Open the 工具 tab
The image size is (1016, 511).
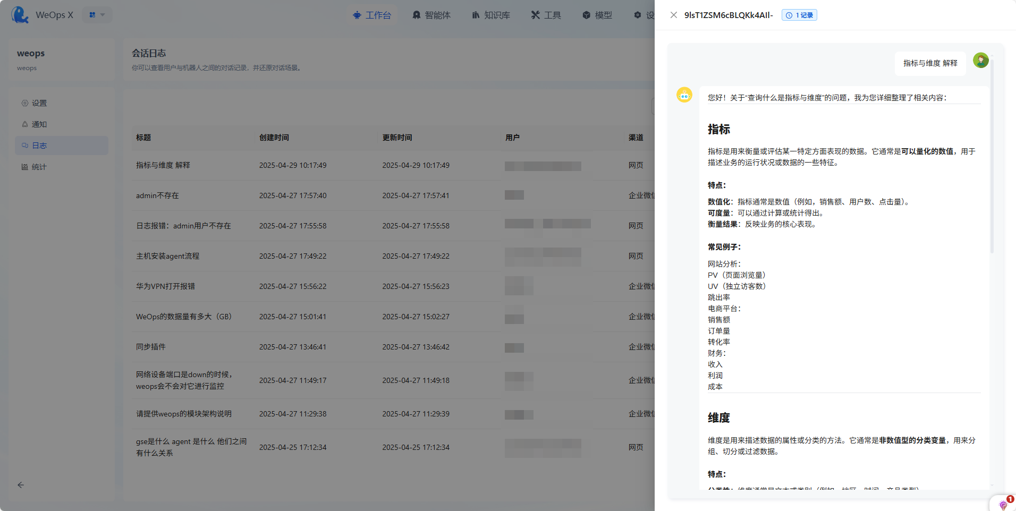(x=546, y=15)
